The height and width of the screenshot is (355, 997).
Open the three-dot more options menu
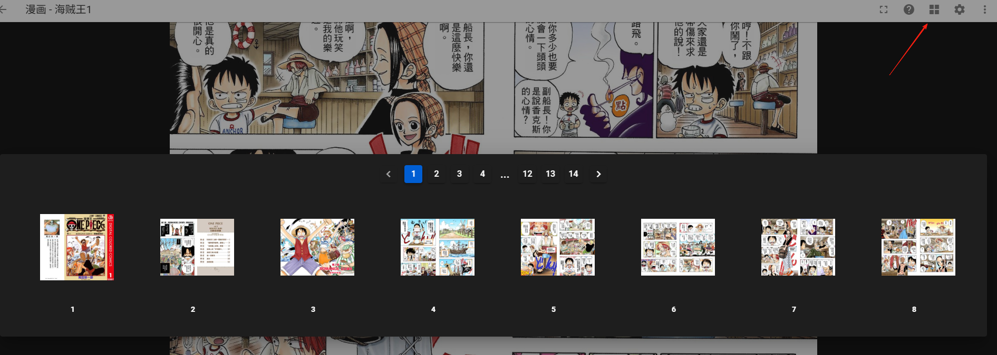tap(984, 9)
